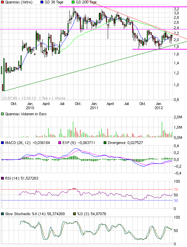This screenshot has width=187, height=247.
Task: Click the green GD 200 Tage legend swatch
Action: coord(73,2)
